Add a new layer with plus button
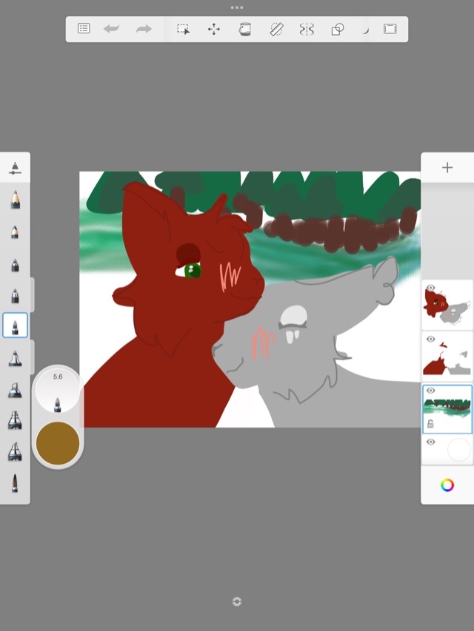This screenshot has width=474, height=631. [x=447, y=168]
